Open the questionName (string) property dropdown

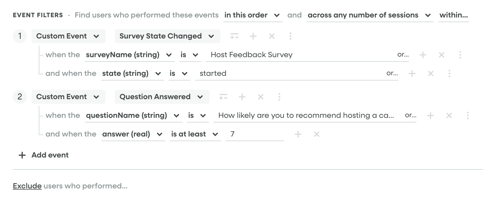[x=133, y=116]
